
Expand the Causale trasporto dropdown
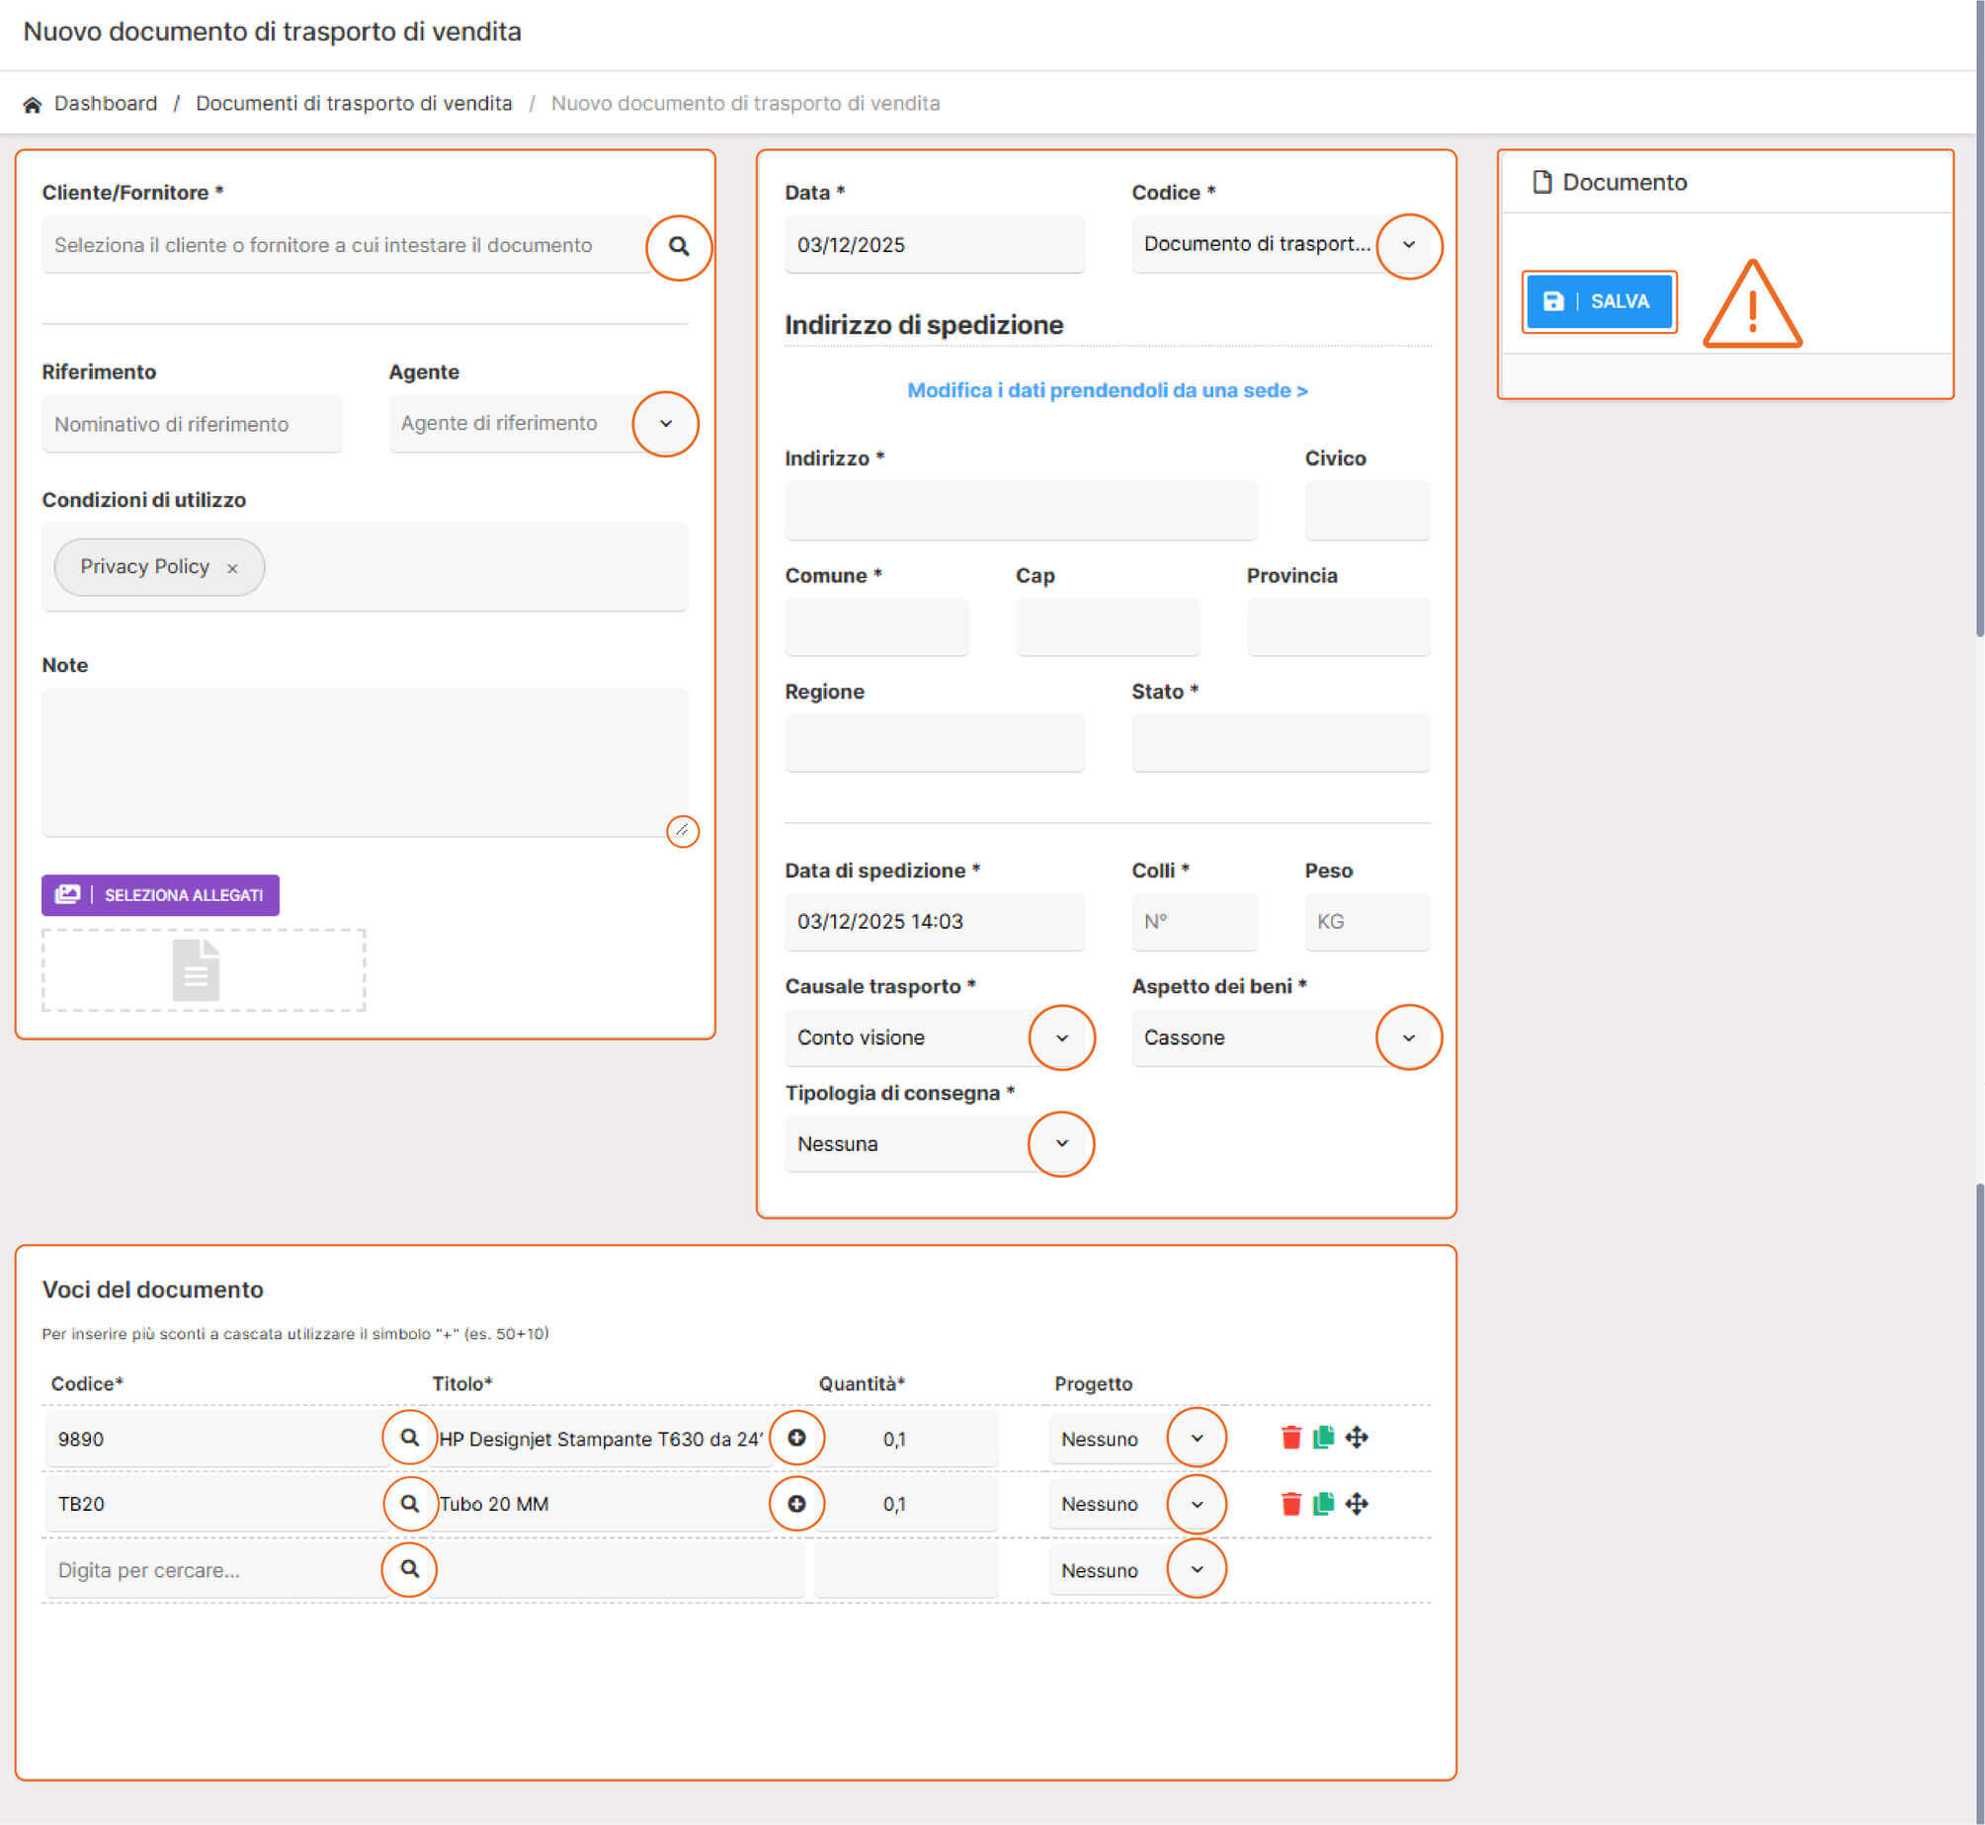pos(1062,1037)
